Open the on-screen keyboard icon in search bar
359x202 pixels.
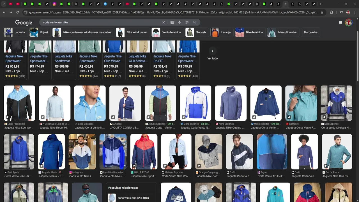click(172, 22)
